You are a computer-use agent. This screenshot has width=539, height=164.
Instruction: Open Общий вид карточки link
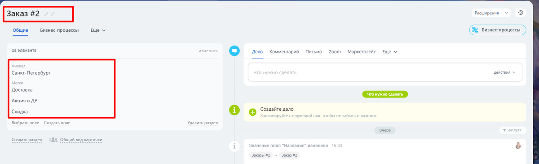(x=81, y=140)
